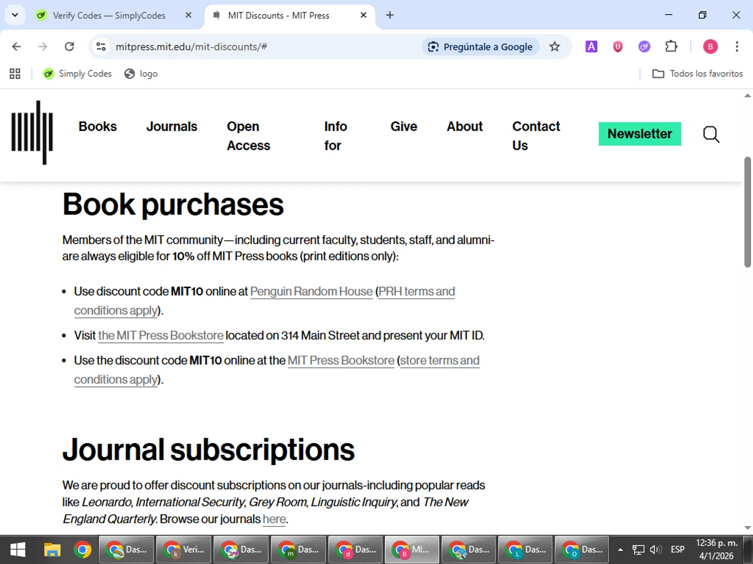Click the page vertical scrollbar thumb

point(747,212)
